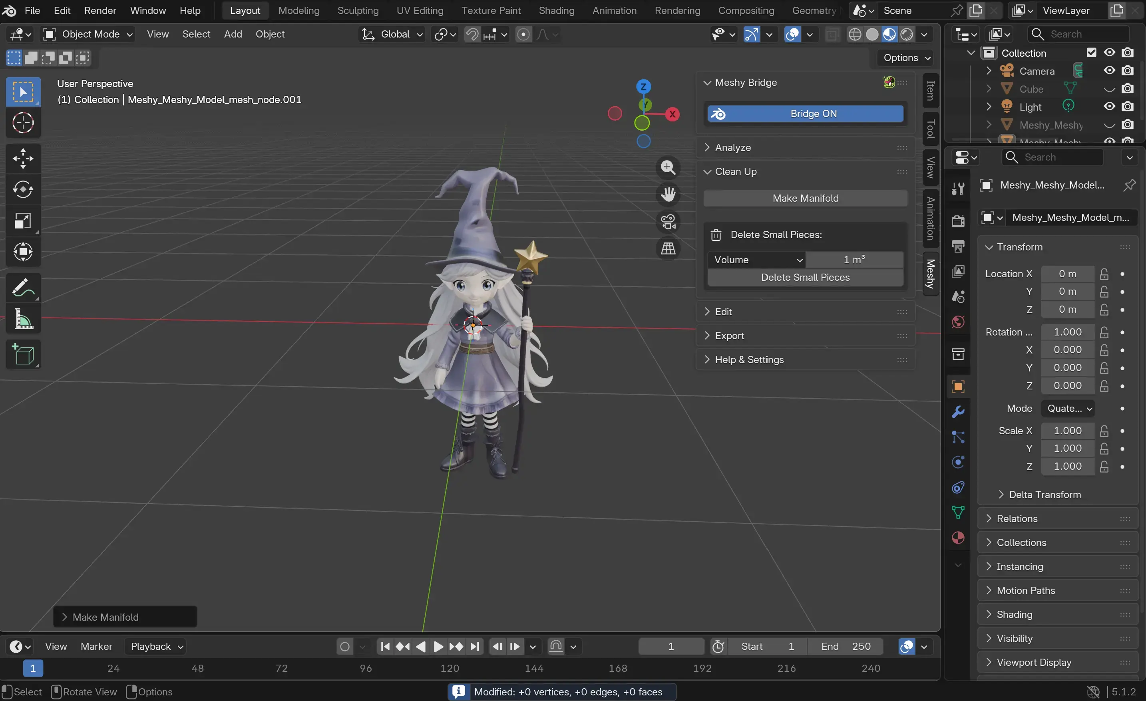Open the Item sidebar tab
Viewport: 1146px width, 701px height.
[930, 90]
